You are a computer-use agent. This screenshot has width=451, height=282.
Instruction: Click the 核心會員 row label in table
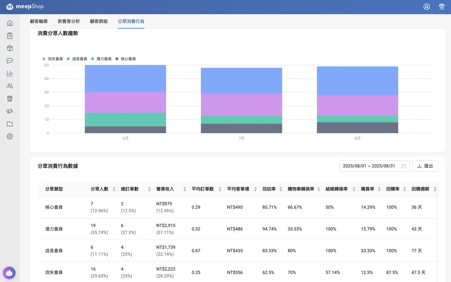(54, 207)
